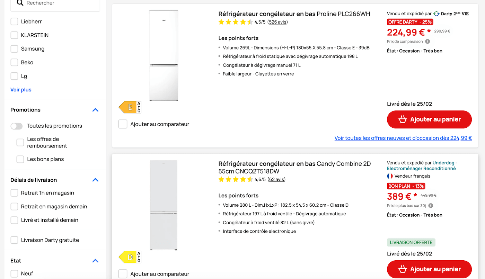Open the Voir plus brands link
Screen dimensions: 485x279
point(21,89)
